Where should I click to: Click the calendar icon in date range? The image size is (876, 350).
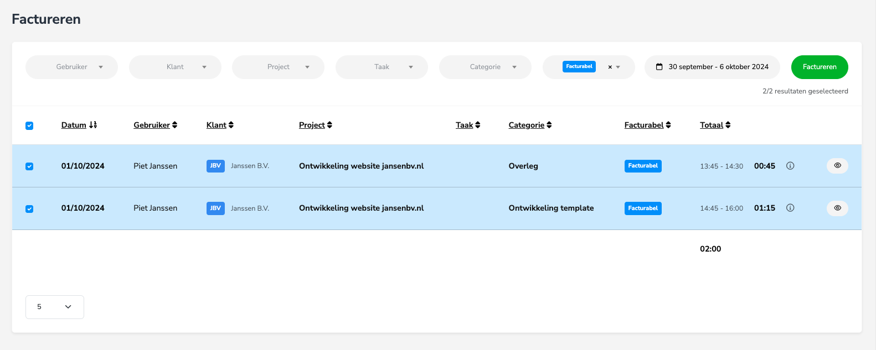click(659, 67)
